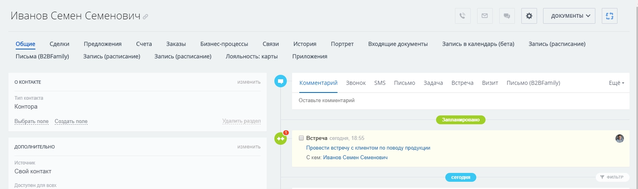Switch to the Сделки tab
This screenshot has height=189, width=638.
(x=60, y=44)
